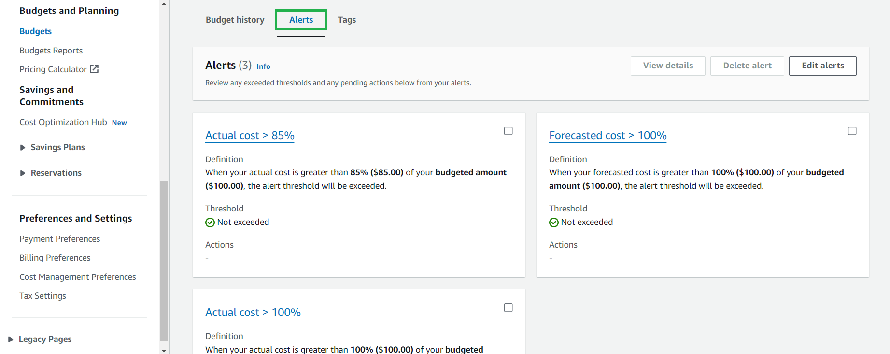Click the Edit alerts button
The width and height of the screenshot is (890, 354).
coord(823,66)
